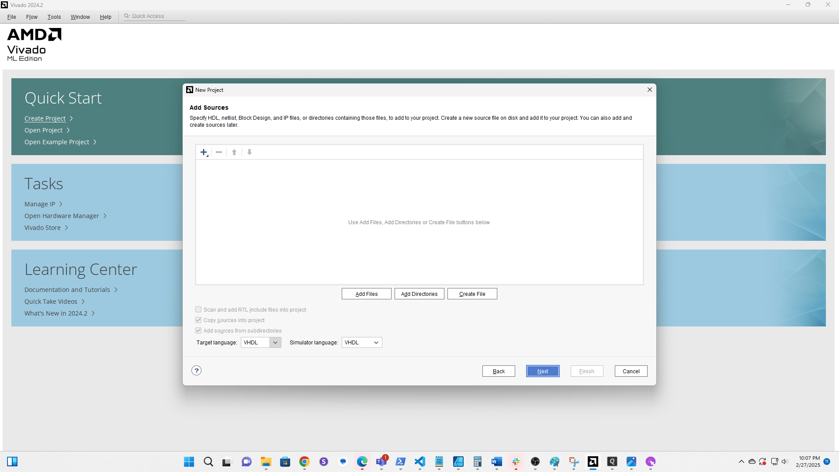The height and width of the screenshot is (472, 839).
Task: Click the move down arrow icon
Action: coord(250,152)
